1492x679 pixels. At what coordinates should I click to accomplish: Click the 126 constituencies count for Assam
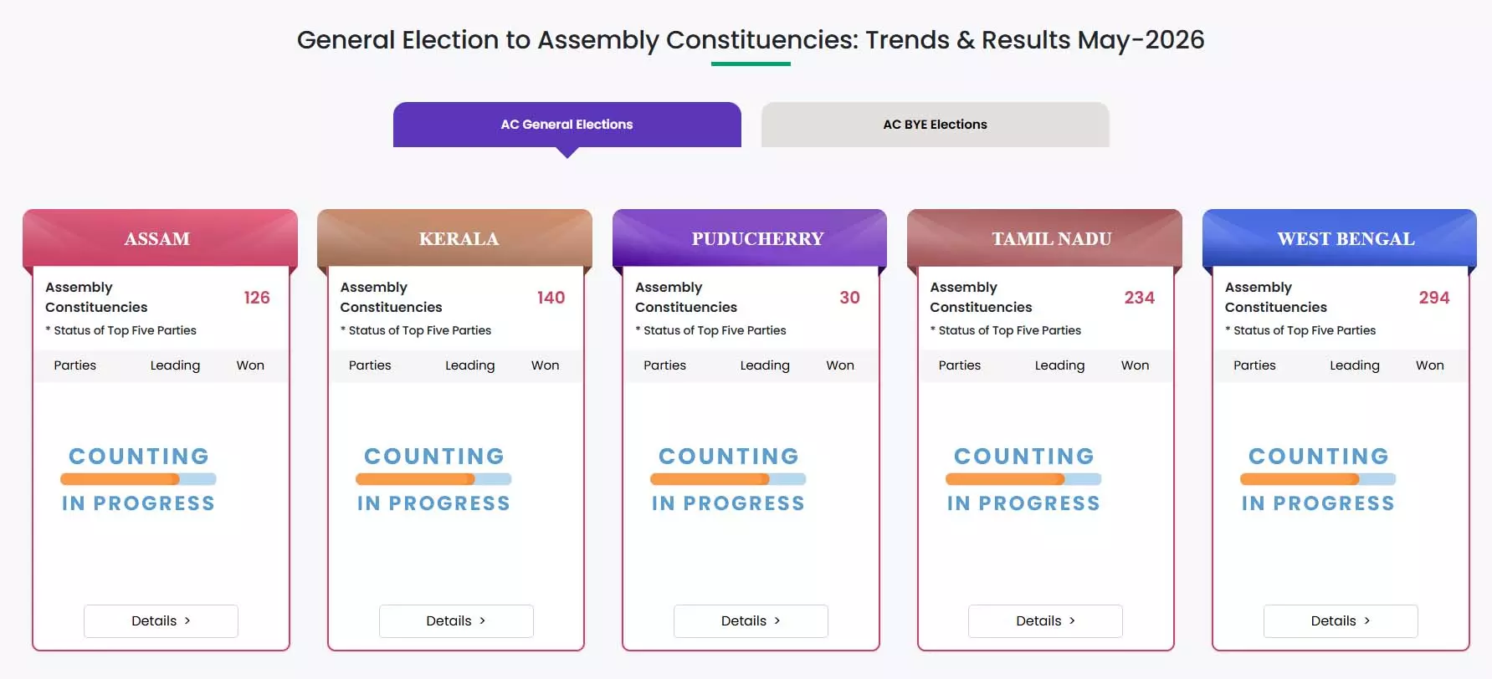257,298
